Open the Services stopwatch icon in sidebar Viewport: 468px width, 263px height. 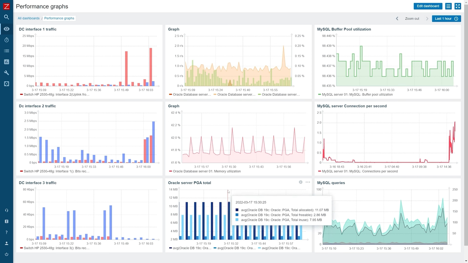pos(6,40)
